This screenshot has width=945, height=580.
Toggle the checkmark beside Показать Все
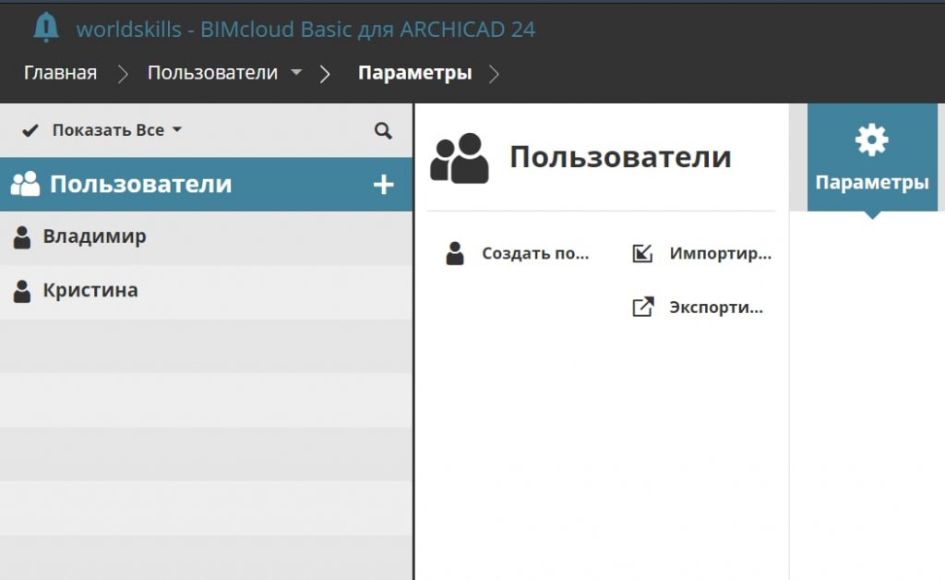[30, 130]
